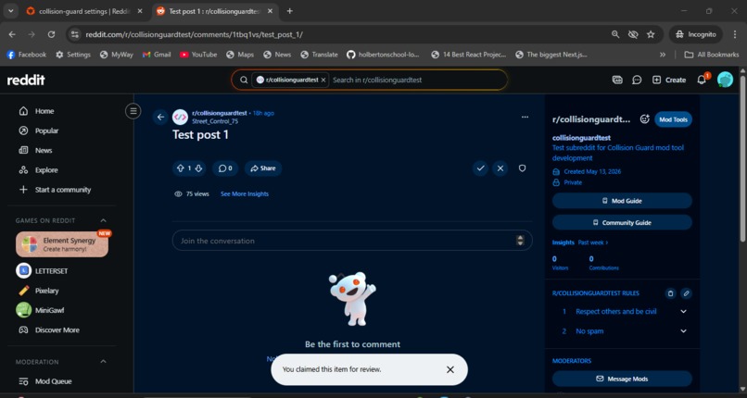Screen dimensions: 747x398
Task: Open notifications bell
Action: 702,80
